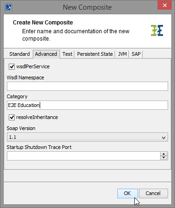
Task: Switch to the Standard tab
Action: (x=19, y=54)
